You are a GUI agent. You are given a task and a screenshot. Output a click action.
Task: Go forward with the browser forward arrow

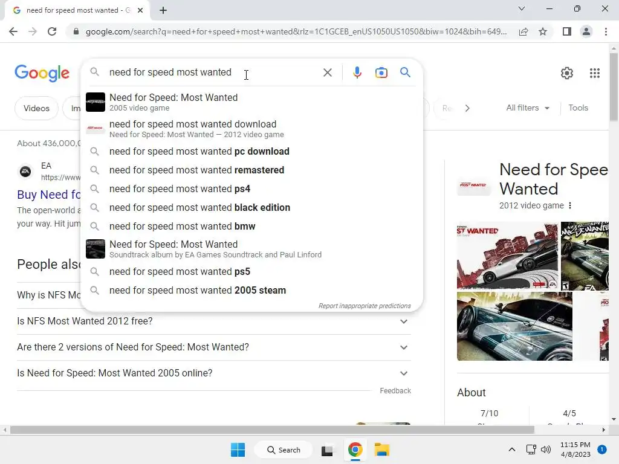click(33, 31)
